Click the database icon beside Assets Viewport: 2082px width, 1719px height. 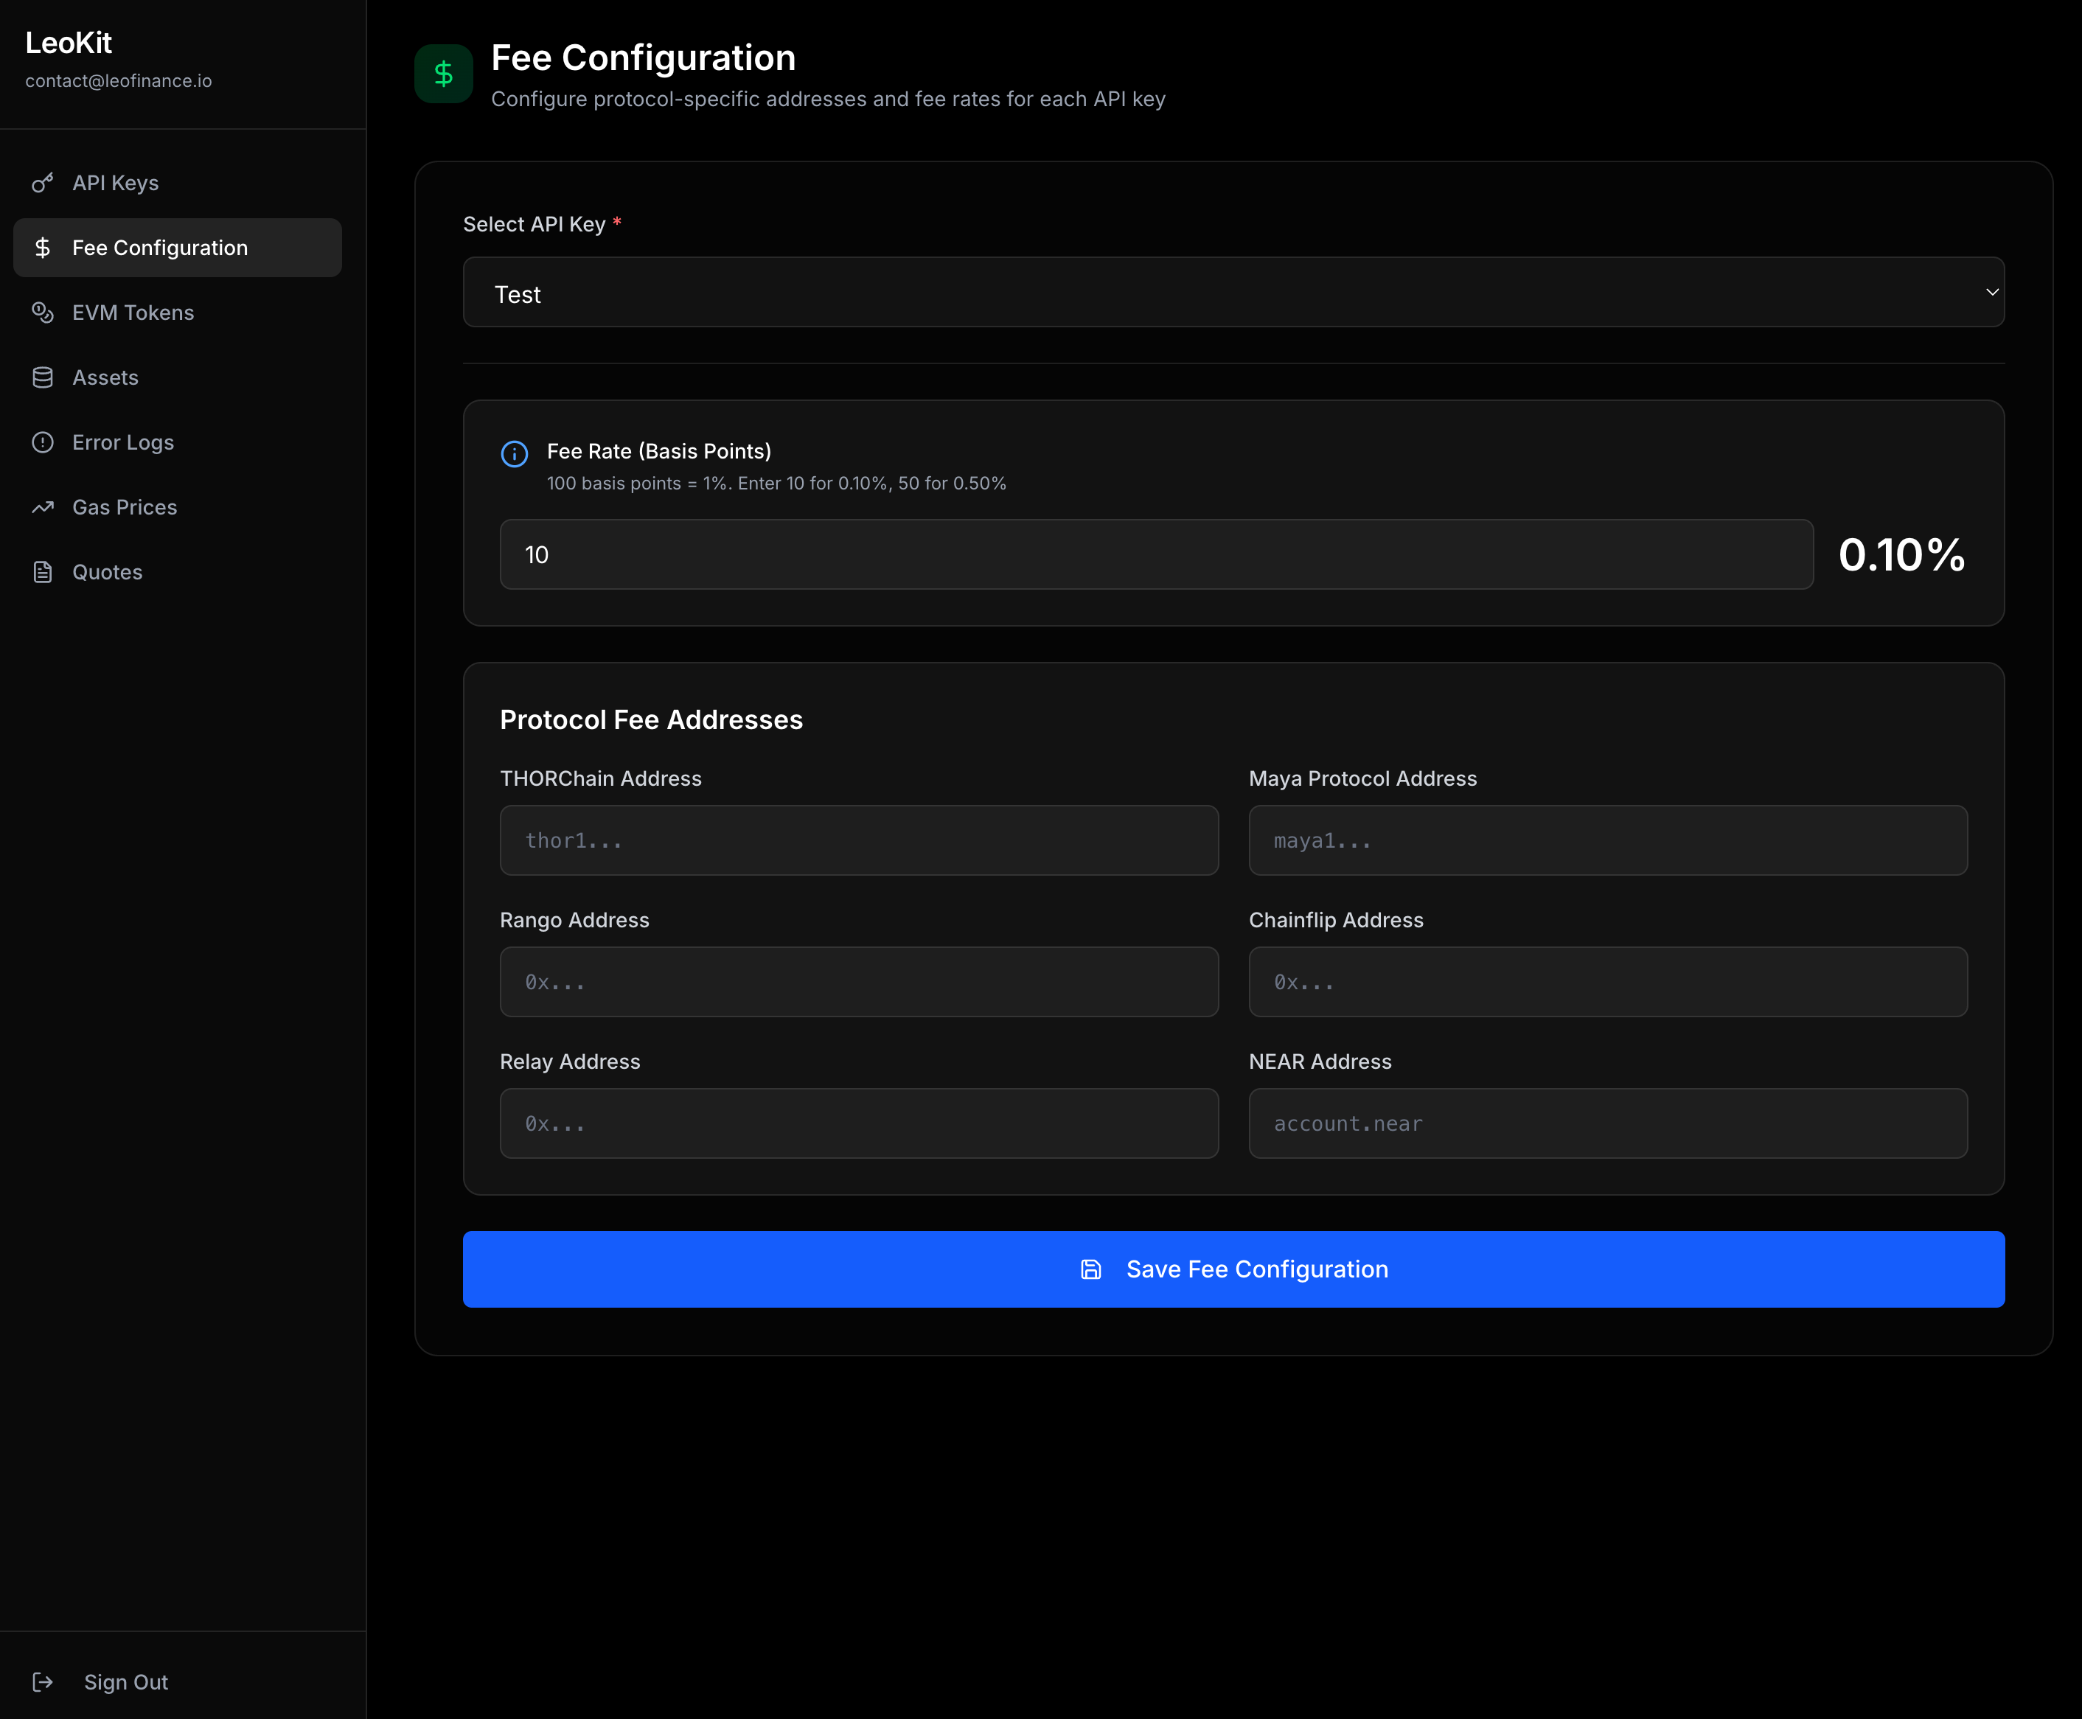point(43,377)
